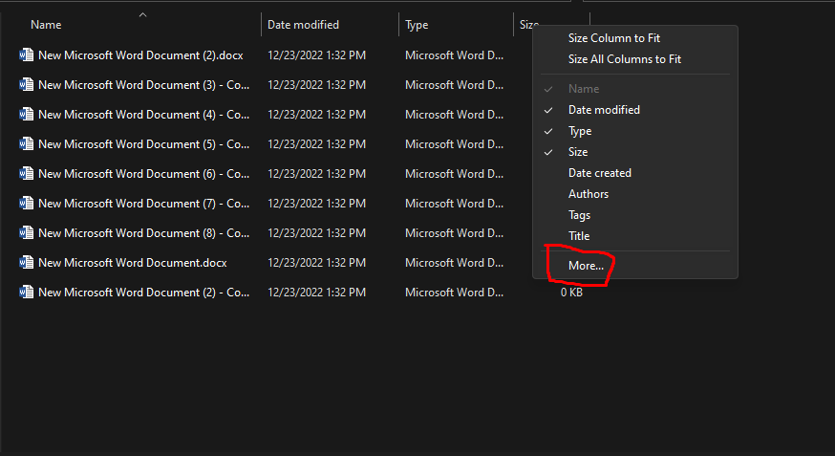Image resolution: width=835 pixels, height=456 pixels.
Task: Click Word icon of Document (3) copy
Action: (26, 85)
